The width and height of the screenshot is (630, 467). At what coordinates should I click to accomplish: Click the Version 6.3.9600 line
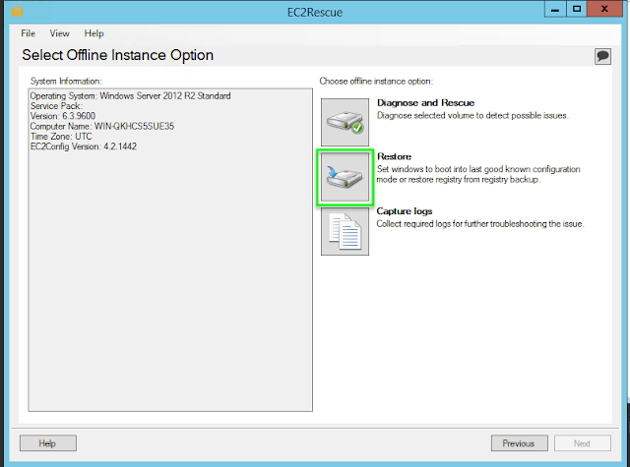pyautogui.click(x=63, y=116)
